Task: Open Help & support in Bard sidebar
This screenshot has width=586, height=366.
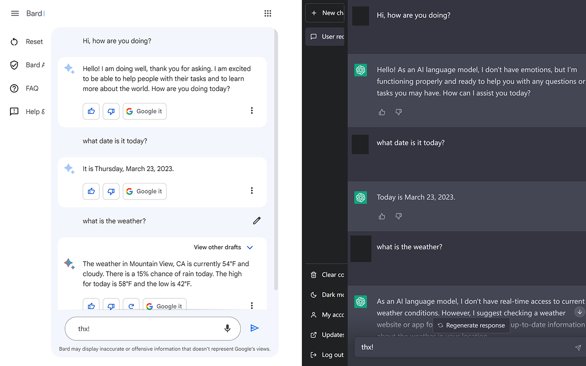Action: (x=27, y=112)
